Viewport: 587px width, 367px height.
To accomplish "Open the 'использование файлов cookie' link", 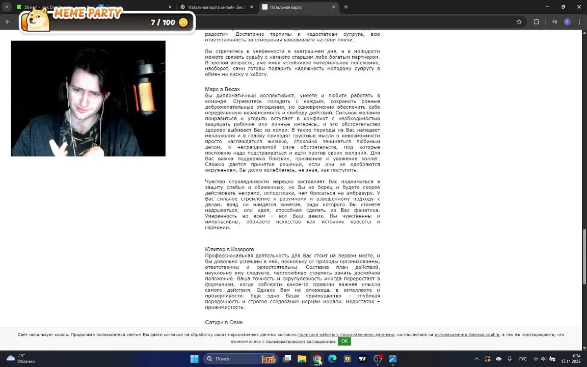I will (467, 334).
